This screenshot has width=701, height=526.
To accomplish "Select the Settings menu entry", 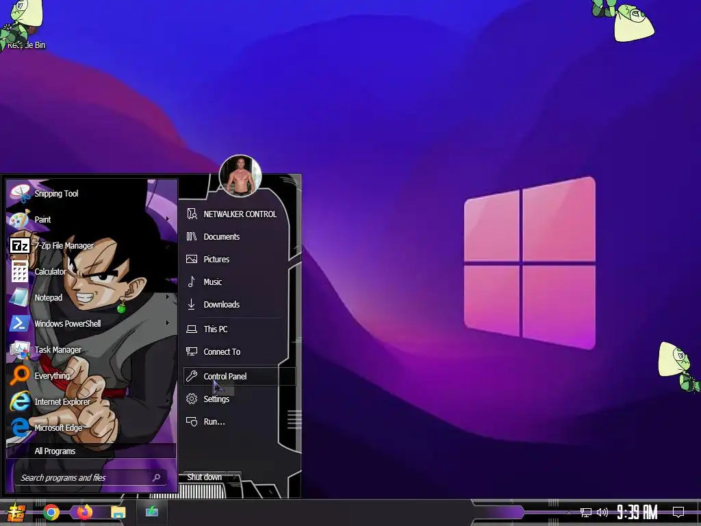I will click(x=239, y=399).
